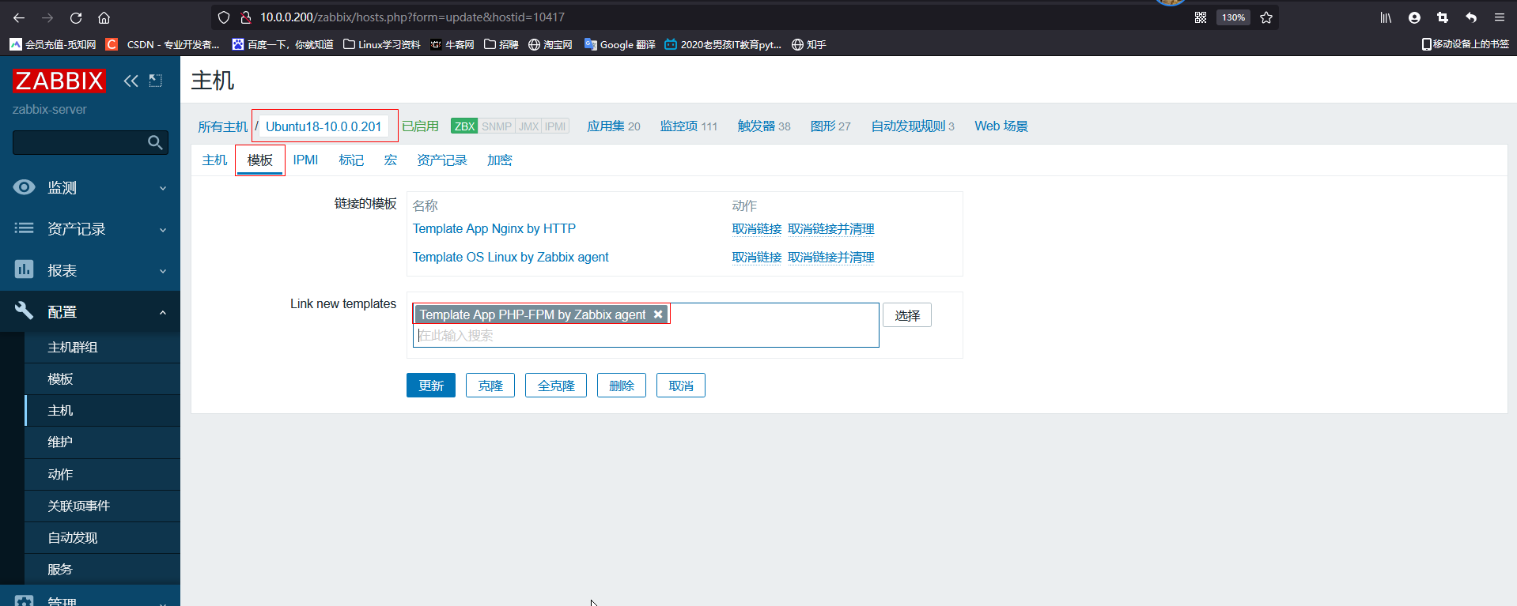Click the undo arrow toolbar icon
Screen dimensions: 1517x606
pos(1471,17)
